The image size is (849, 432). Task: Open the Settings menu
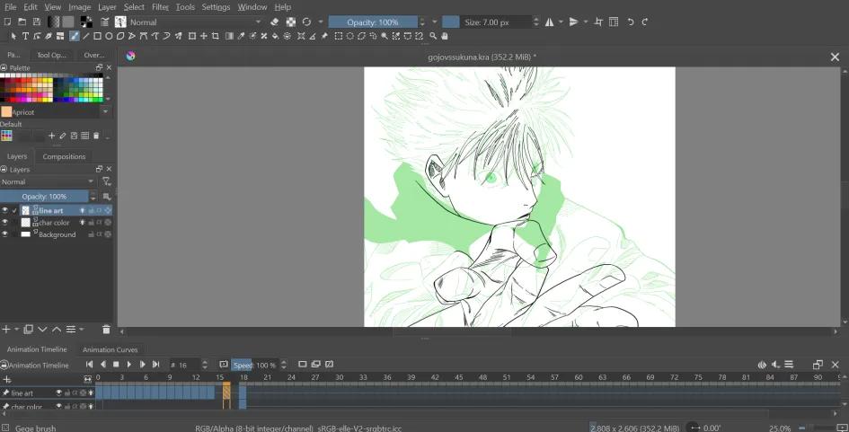pos(216,7)
